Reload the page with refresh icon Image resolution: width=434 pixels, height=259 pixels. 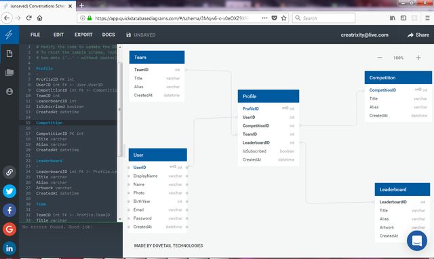[28, 18]
